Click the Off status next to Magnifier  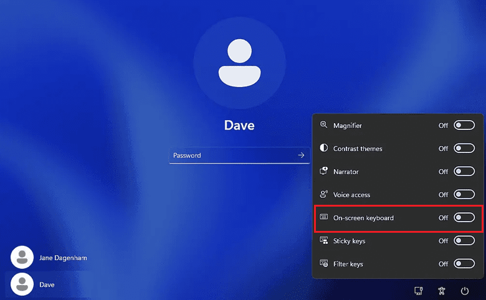(443, 125)
